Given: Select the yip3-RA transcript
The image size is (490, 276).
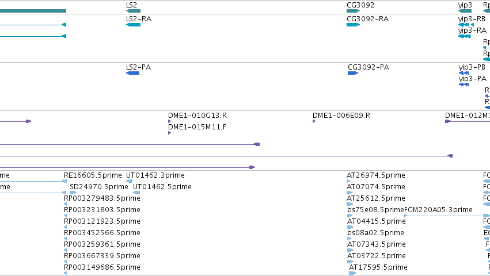Looking at the screenshot, I should 472,30.
